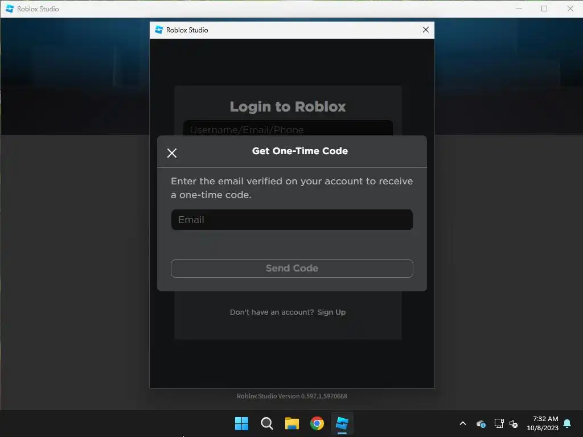
Task: Click the email verification instruction text
Action: click(291, 188)
